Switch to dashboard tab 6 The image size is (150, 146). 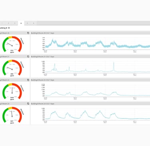click(x=34, y=23)
